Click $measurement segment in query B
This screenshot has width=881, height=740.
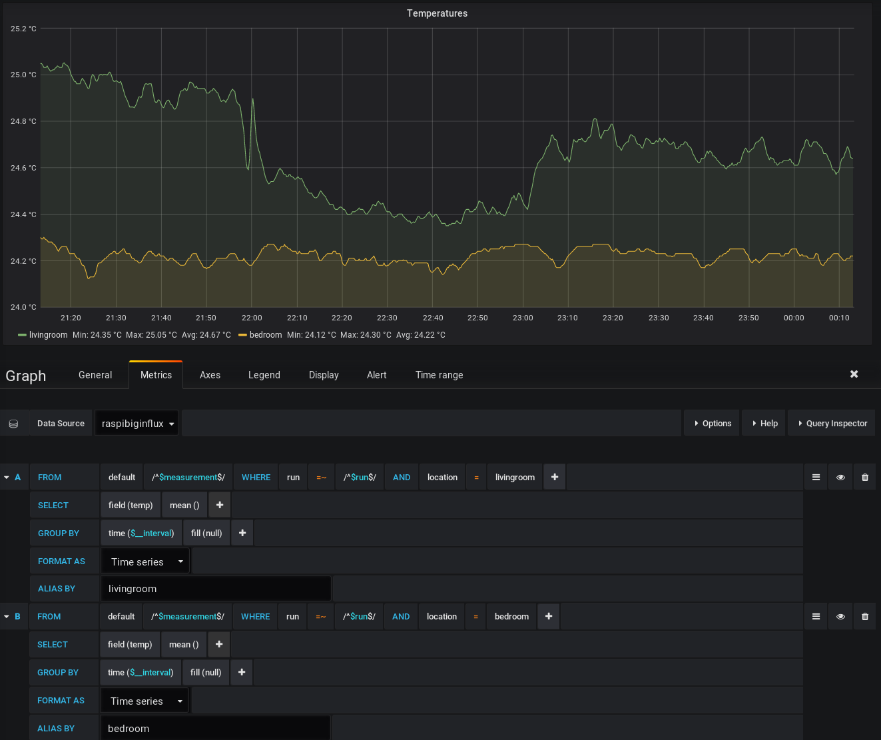coord(188,616)
